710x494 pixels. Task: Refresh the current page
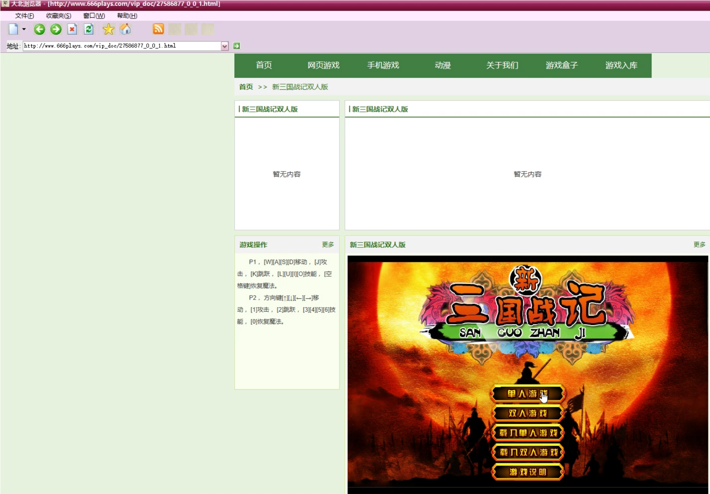click(x=89, y=29)
